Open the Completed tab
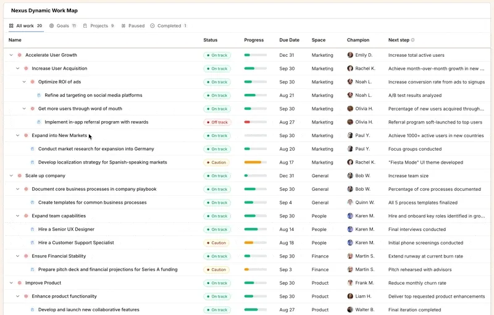494x315 pixels. point(169,26)
